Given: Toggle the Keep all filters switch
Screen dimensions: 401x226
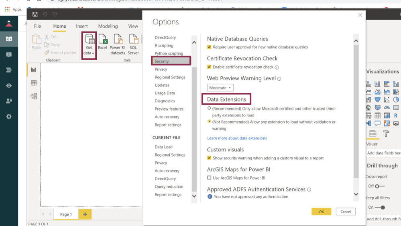Looking at the screenshot, I should (x=380, y=208).
